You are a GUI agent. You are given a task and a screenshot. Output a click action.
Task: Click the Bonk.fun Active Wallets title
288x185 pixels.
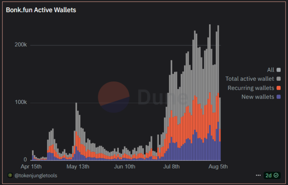coord(41,10)
